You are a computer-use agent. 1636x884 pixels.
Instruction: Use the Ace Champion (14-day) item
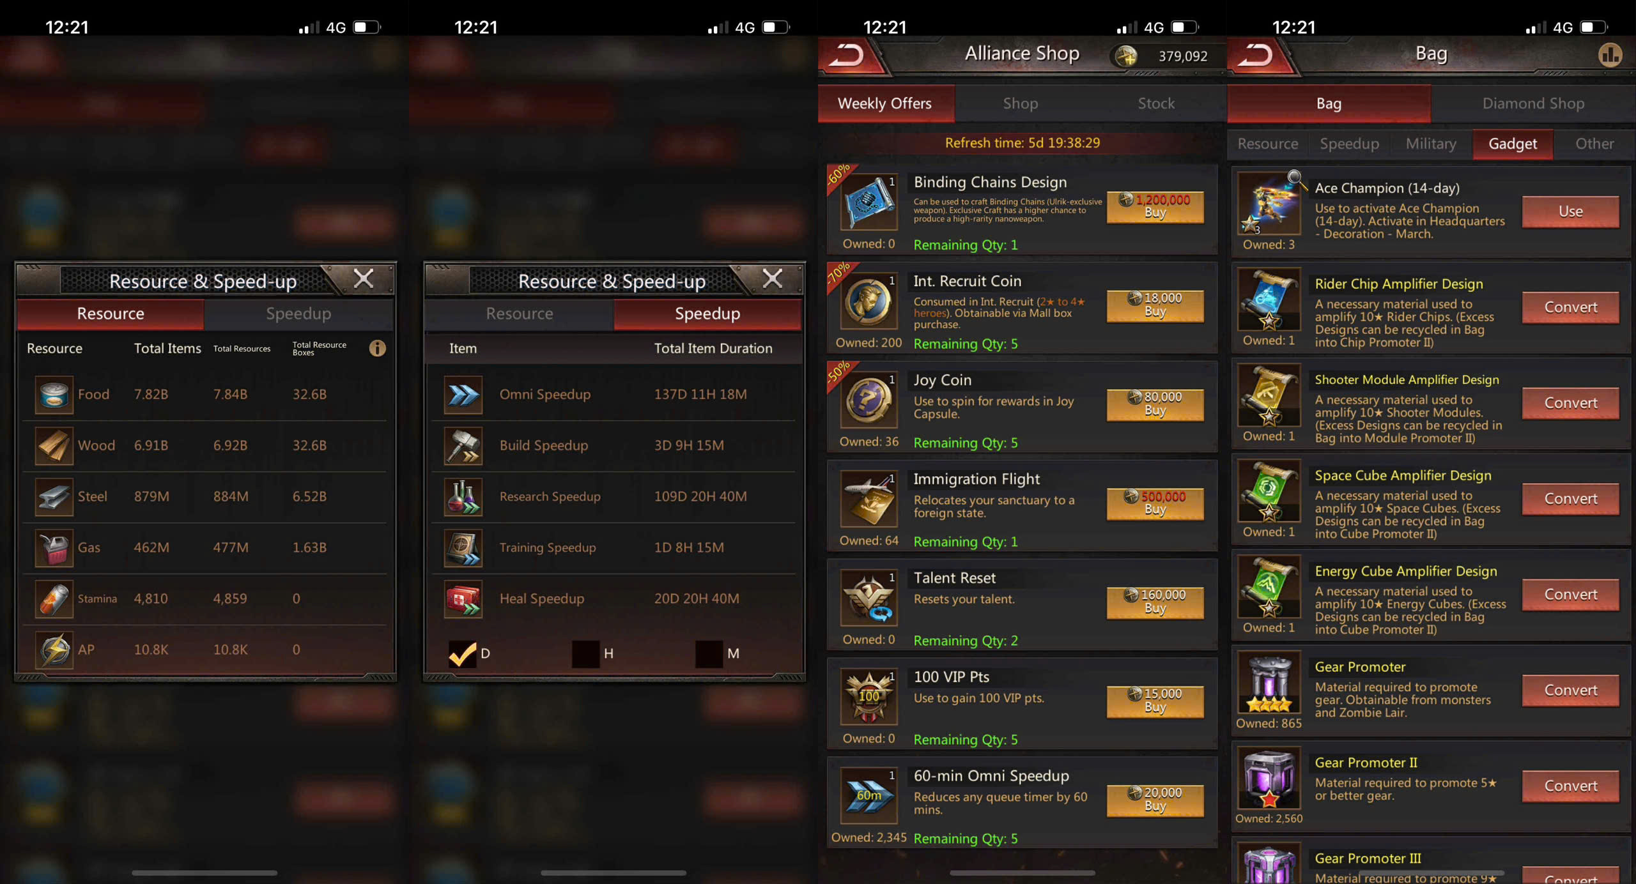[1570, 211]
